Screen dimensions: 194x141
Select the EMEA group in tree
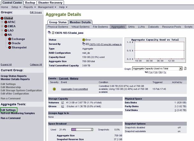pyautogui.click(x=12, y=26)
